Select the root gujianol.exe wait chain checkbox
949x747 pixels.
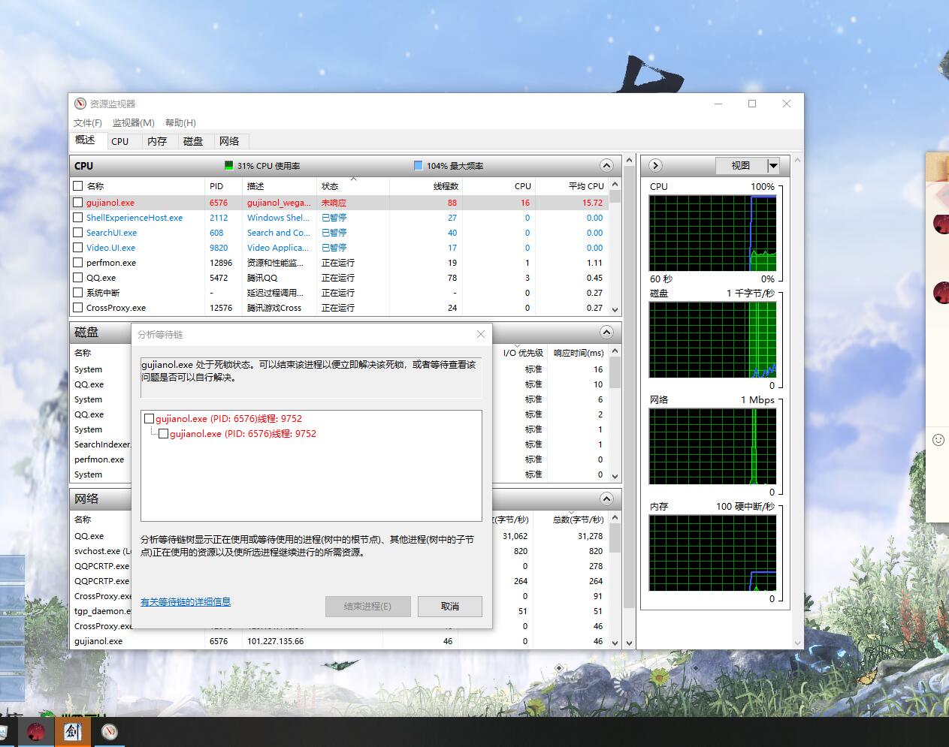point(149,419)
